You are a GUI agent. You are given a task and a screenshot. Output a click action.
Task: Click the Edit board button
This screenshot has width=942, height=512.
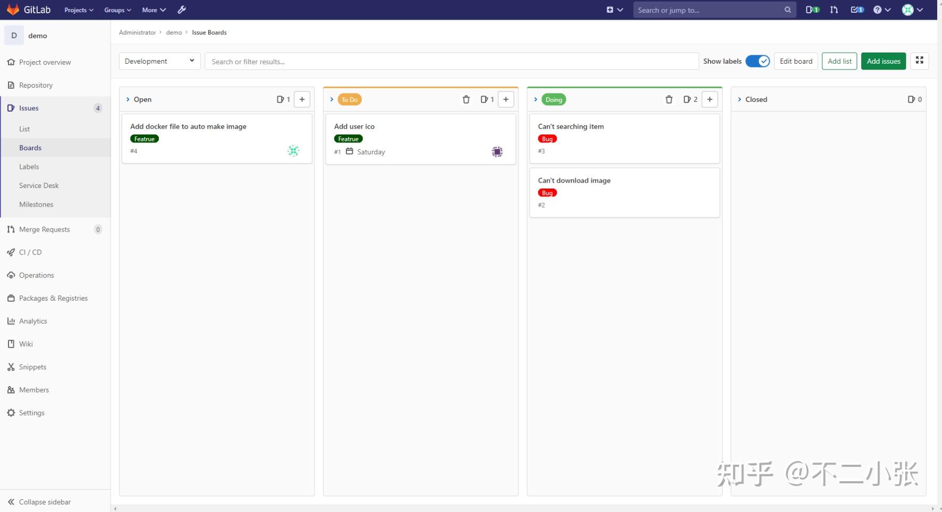[x=796, y=61]
